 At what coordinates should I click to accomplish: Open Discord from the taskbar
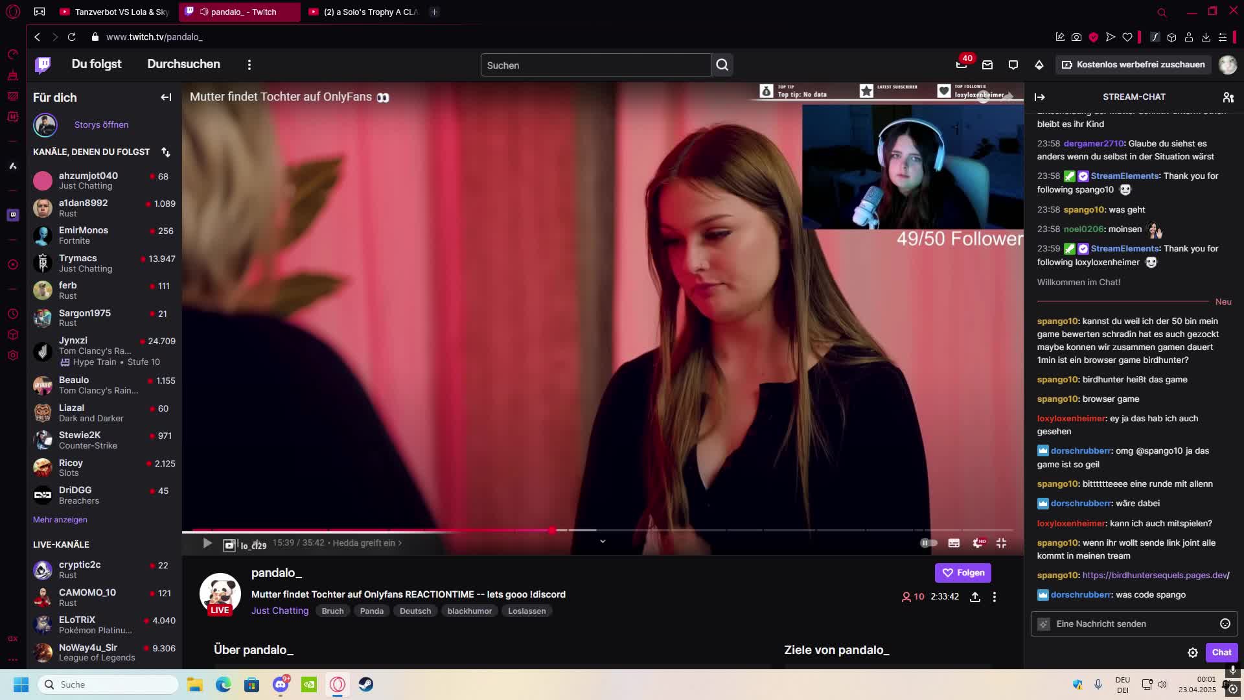point(281,684)
